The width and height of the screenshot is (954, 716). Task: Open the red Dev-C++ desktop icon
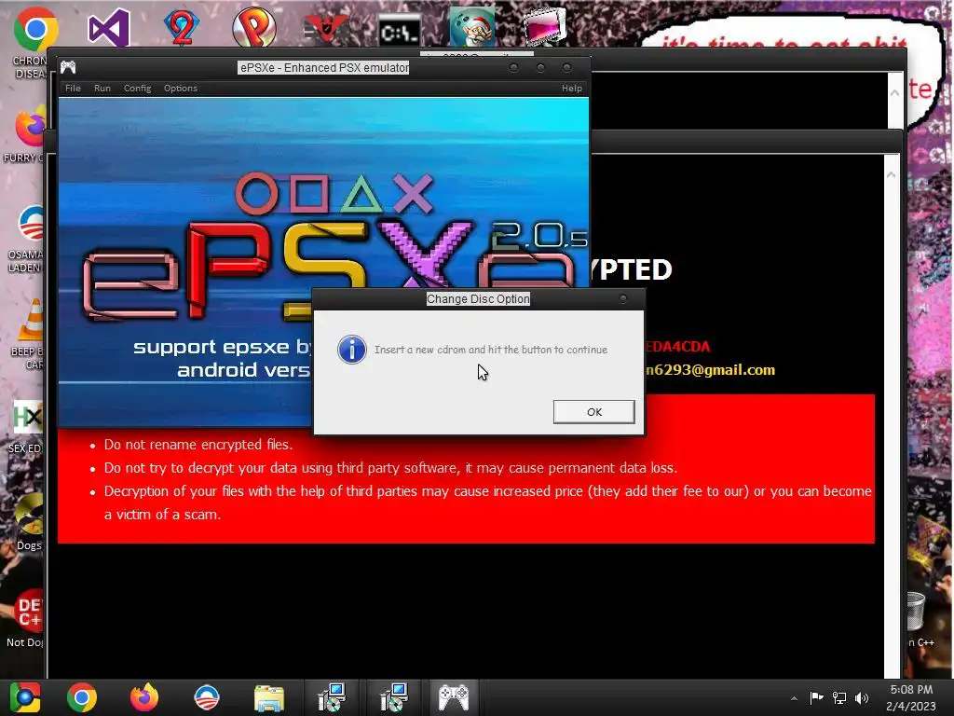[28, 612]
